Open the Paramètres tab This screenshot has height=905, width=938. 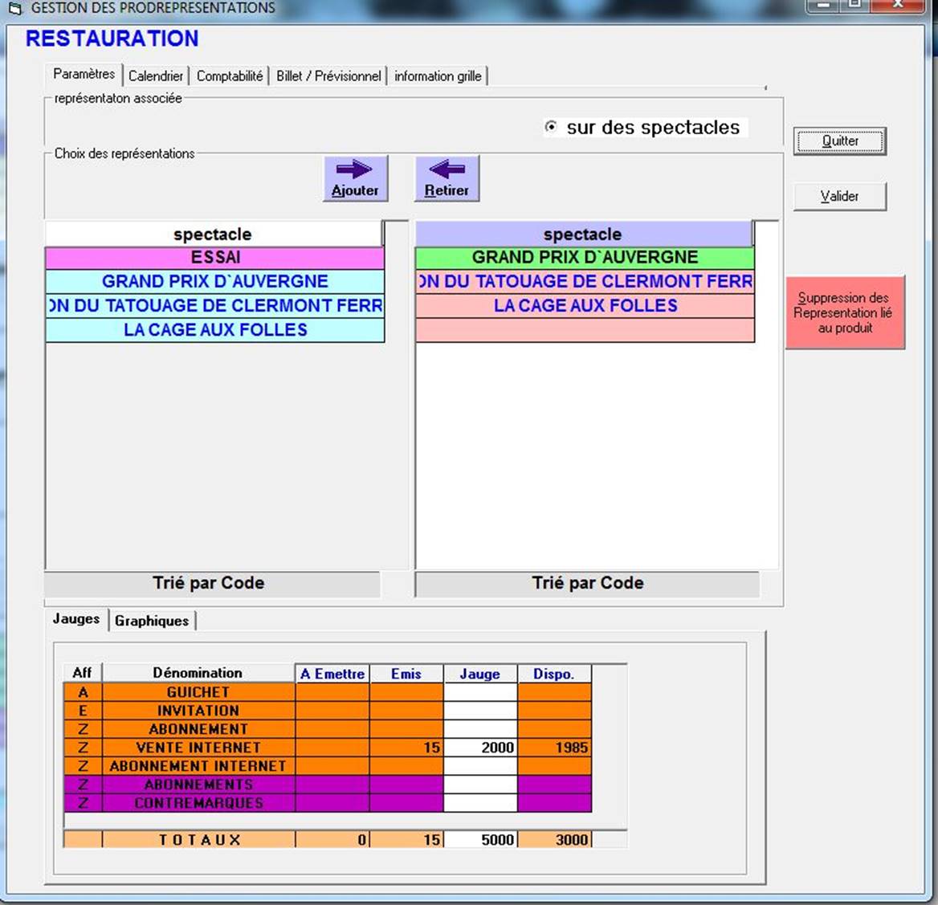click(84, 74)
